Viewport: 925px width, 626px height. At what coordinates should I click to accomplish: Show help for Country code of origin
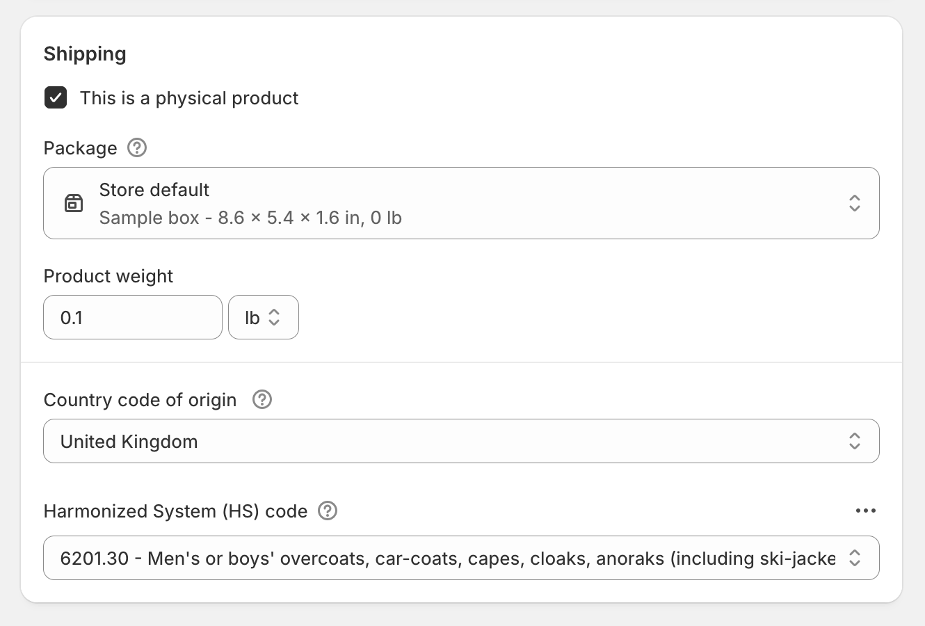click(262, 400)
